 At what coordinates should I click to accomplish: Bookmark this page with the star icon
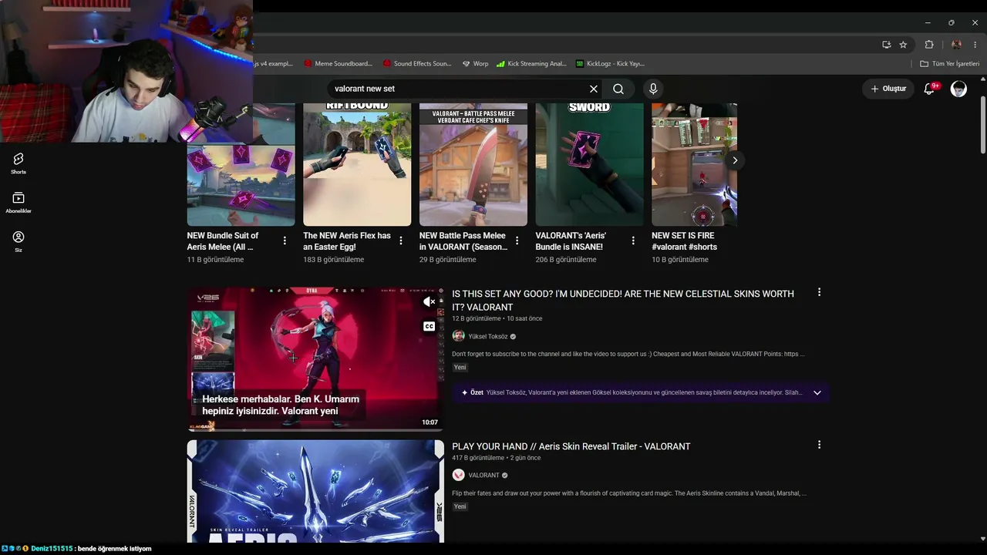903,45
